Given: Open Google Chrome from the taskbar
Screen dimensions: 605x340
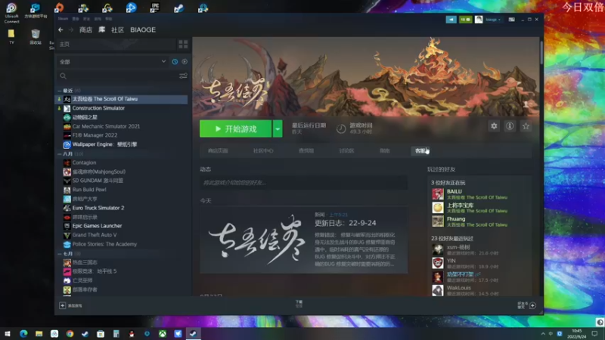Looking at the screenshot, I should tap(70, 334).
